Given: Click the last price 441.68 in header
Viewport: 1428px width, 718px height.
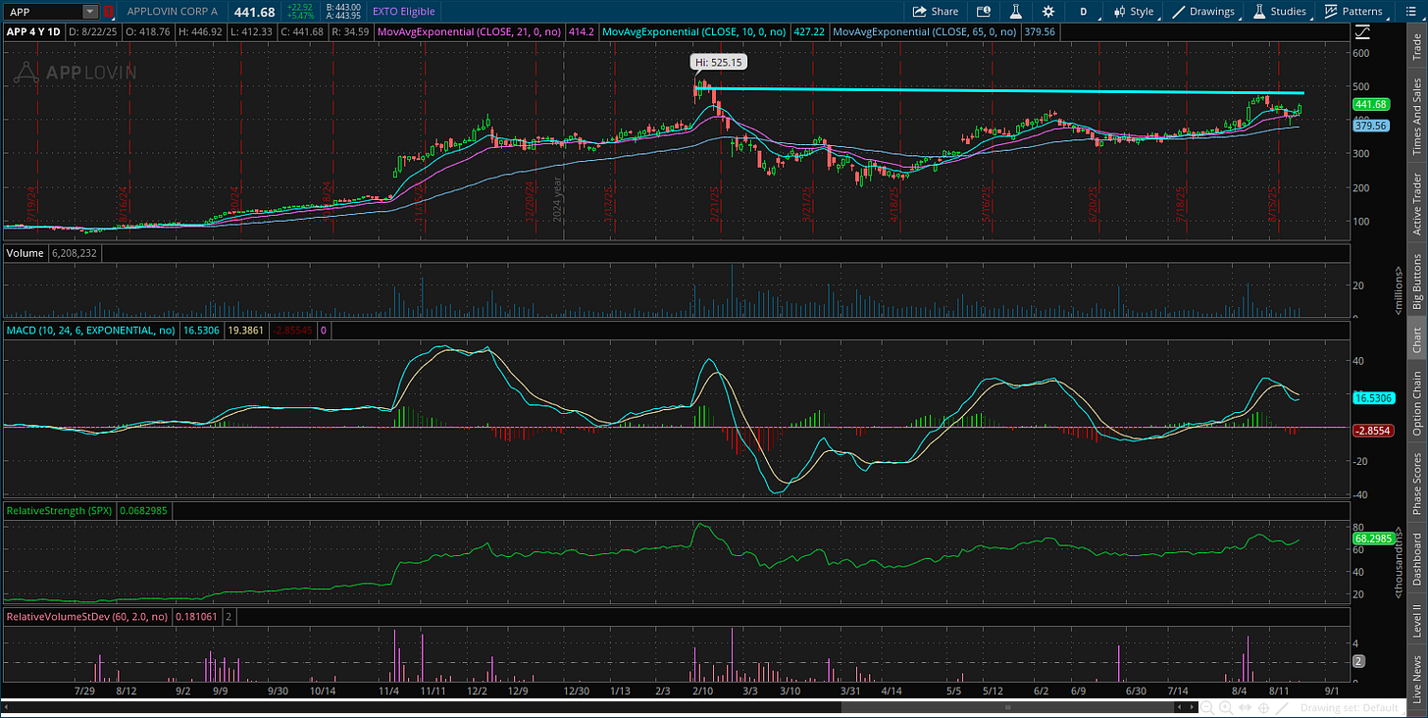Looking at the screenshot, I should [x=253, y=12].
